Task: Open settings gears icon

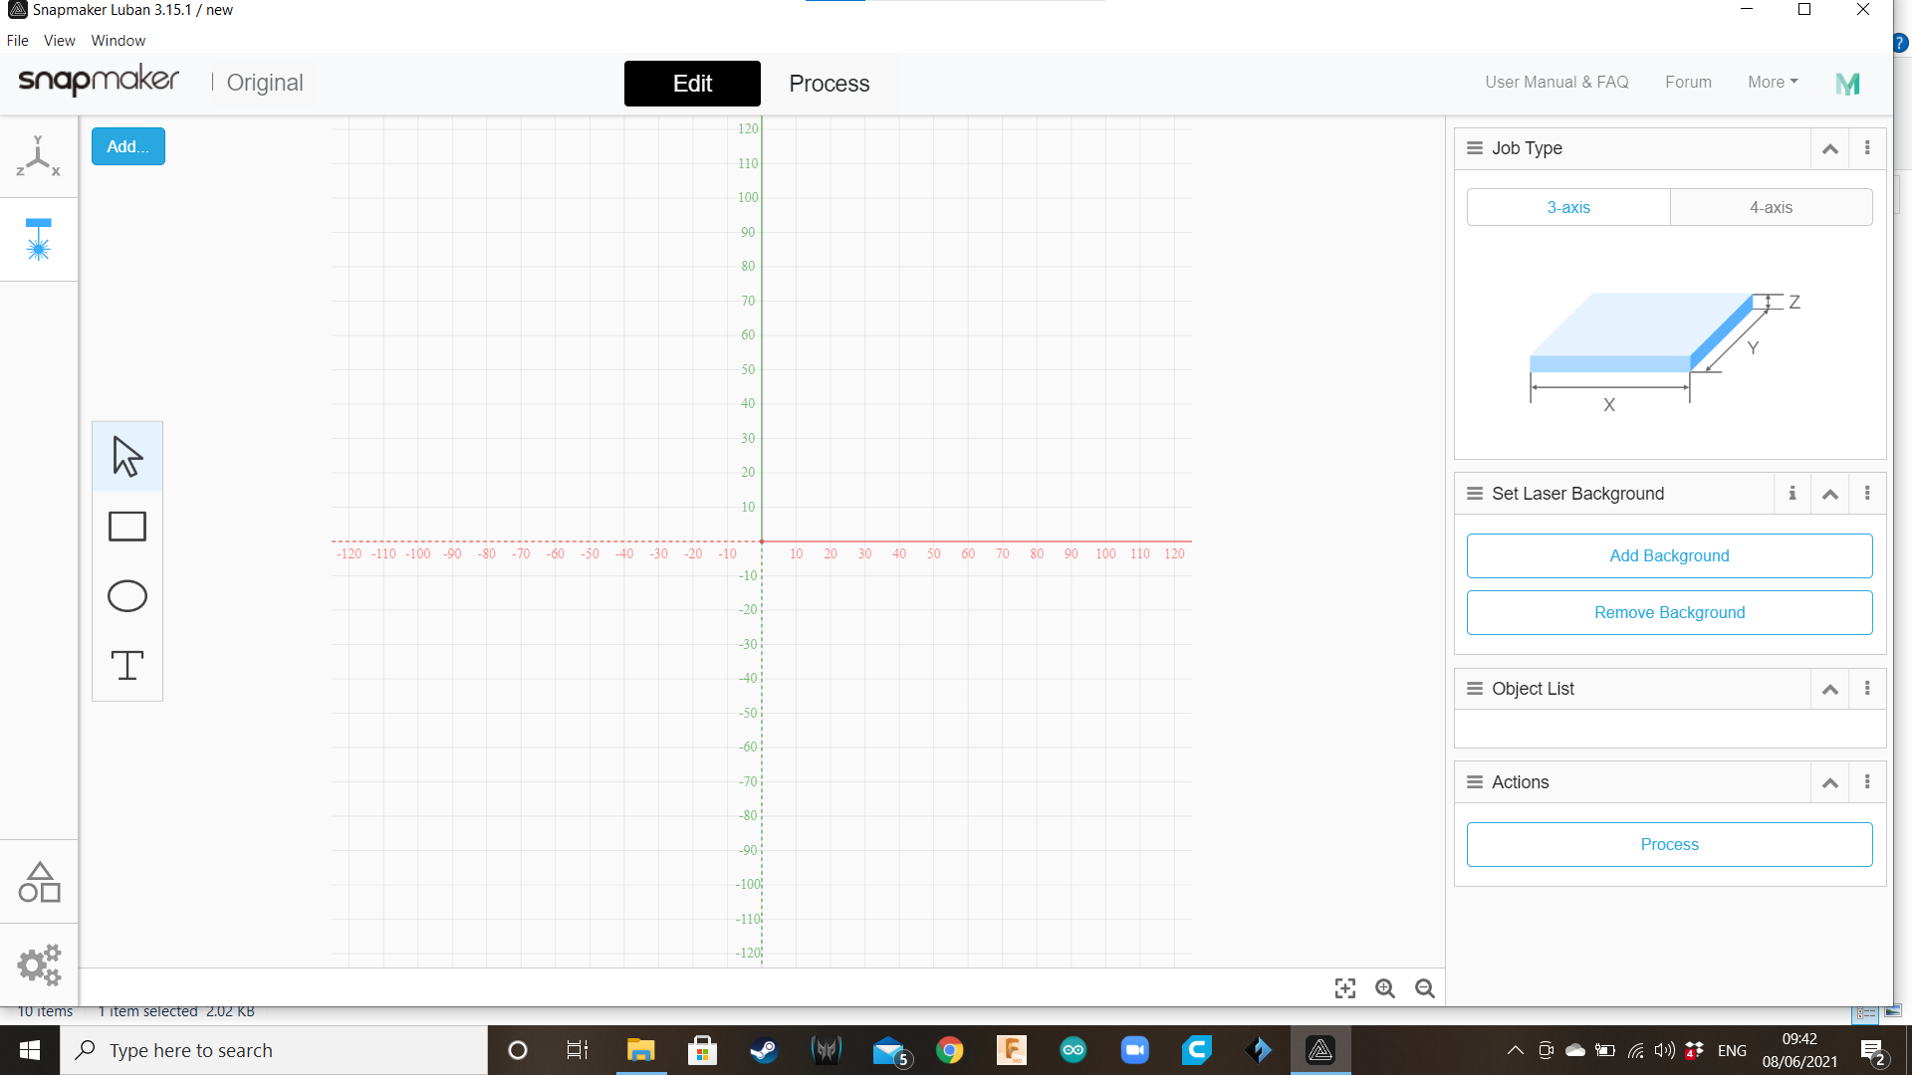Action: 39,965
